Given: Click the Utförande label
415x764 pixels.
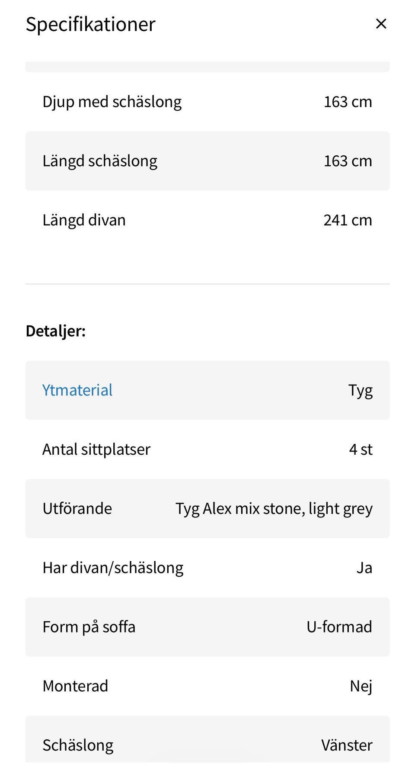Looking at the screenshot, I should pos(77,509).
